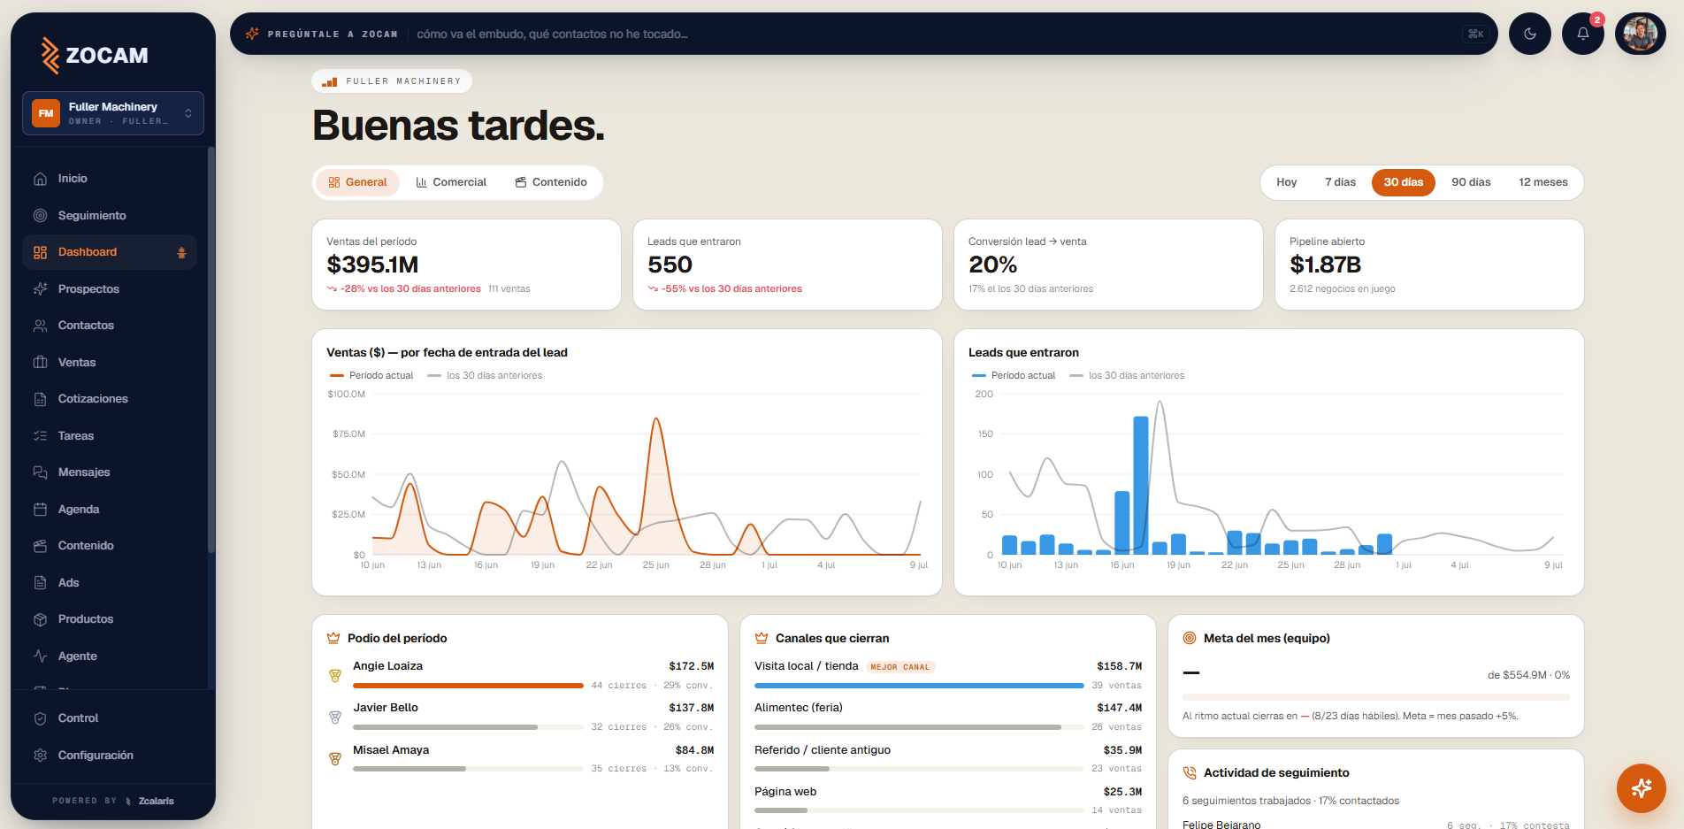1684x829 pixels.
Task: Toggle Periodo actual legend in Leads chart
Action: tap(1014, 375)
